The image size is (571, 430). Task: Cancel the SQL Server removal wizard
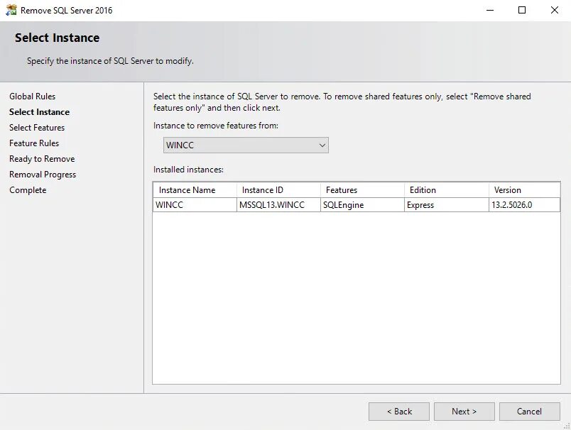coord(530,412)
